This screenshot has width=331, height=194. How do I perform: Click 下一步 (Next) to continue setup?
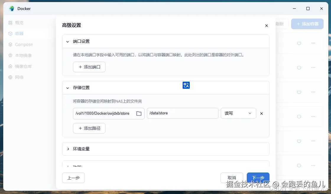[258, 178]
